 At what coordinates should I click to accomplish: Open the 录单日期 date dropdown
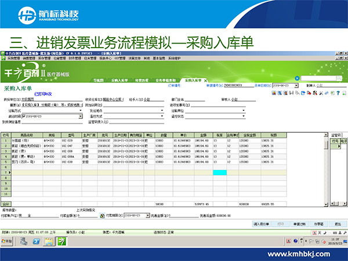(x=296, y=85)
